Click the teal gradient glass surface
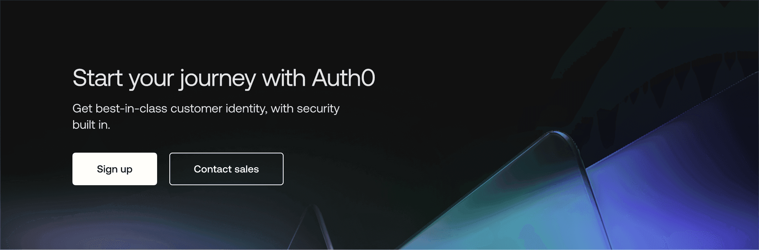 (510, 210)
